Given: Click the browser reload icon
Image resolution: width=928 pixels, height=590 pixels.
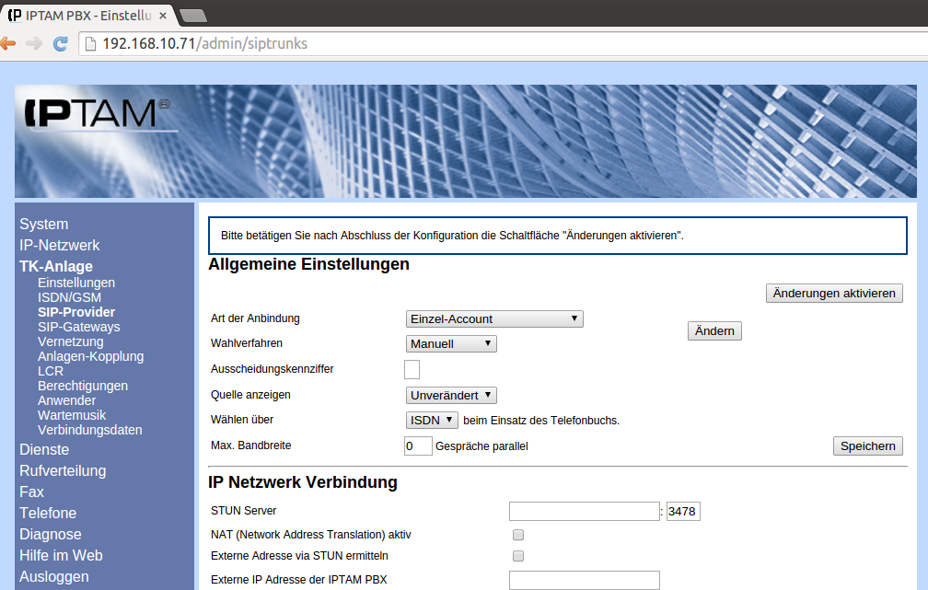Looking at the screenshot, I should [x=61, y=43].
